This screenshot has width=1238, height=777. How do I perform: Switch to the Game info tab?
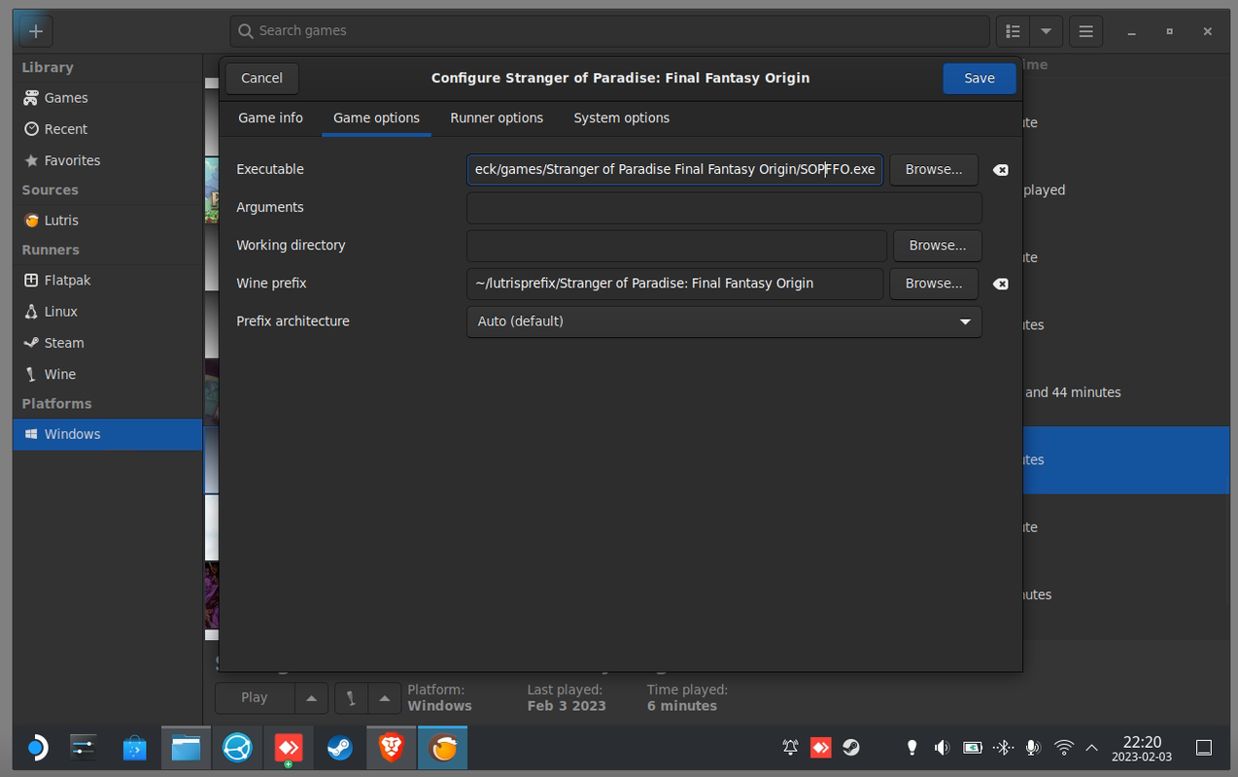(270, 118)
